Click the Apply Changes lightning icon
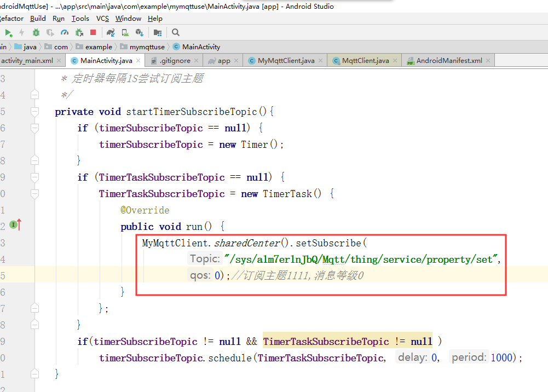Image resolution: width=548 pixels, height=392 pixels. (22, 32)
